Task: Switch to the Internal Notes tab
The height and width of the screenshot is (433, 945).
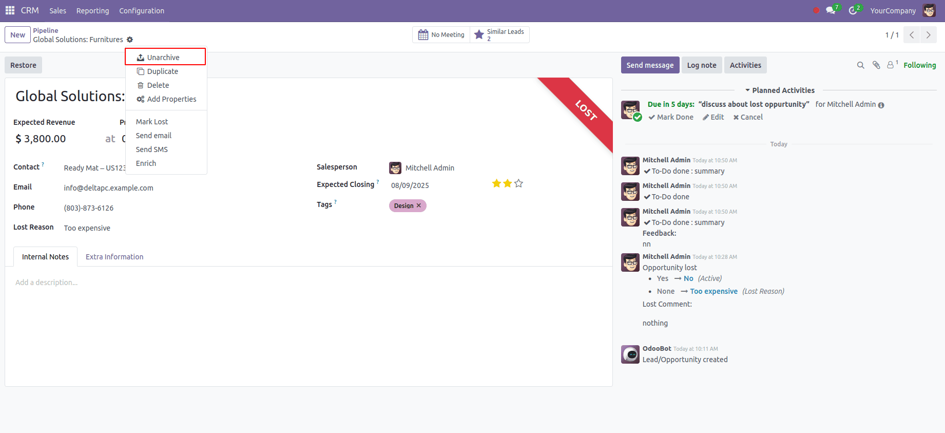Action: point(45,257)
